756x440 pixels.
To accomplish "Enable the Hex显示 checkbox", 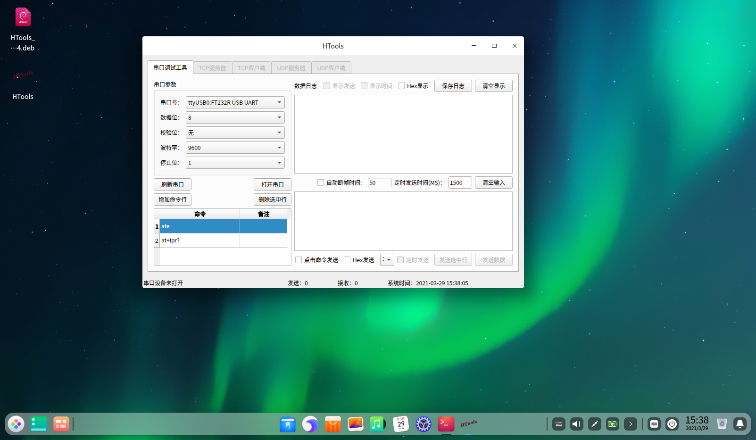I will click(x=401, y=86).
